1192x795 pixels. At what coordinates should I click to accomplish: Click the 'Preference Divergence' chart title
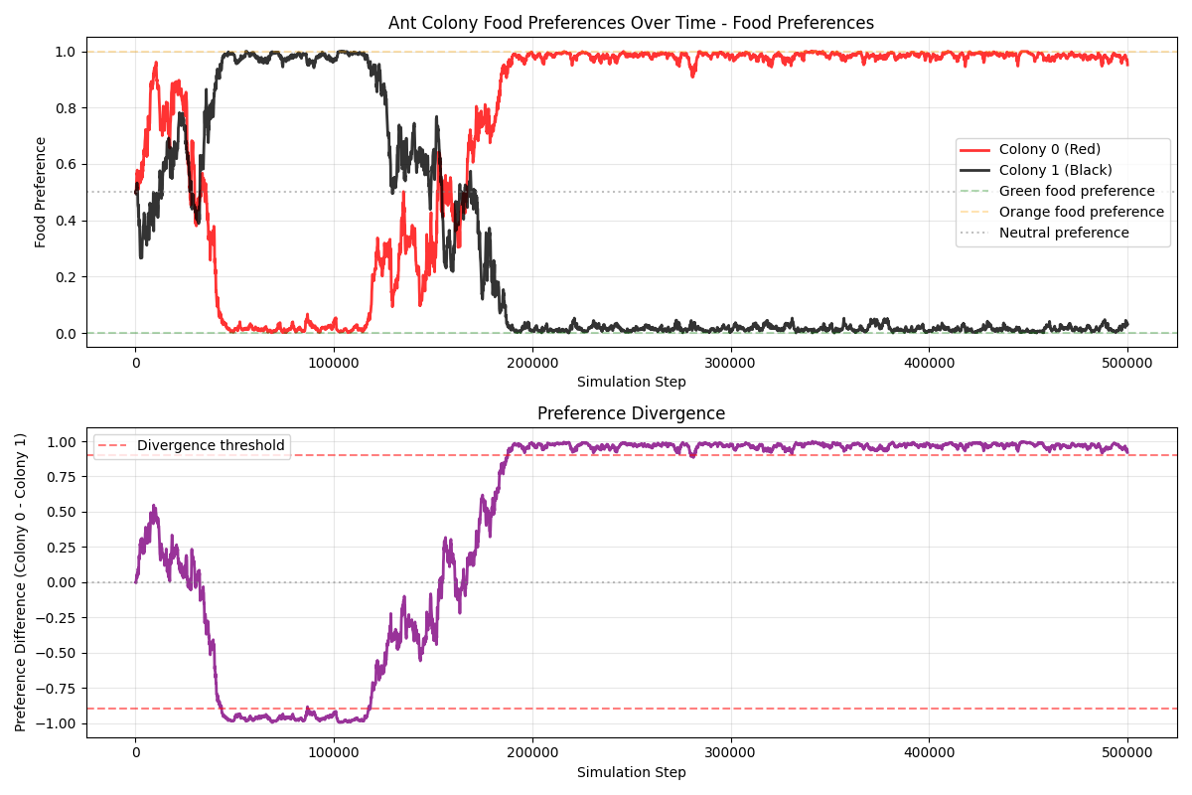point(631,413)
